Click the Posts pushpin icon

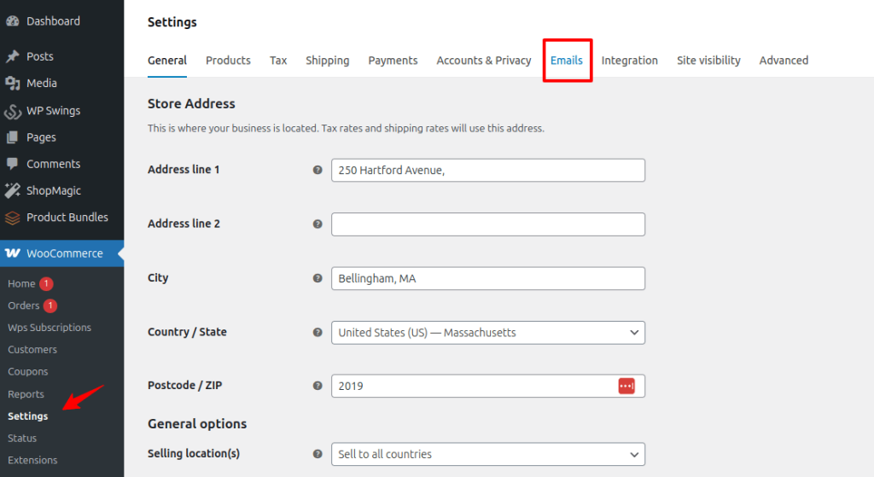coord(12,56)
